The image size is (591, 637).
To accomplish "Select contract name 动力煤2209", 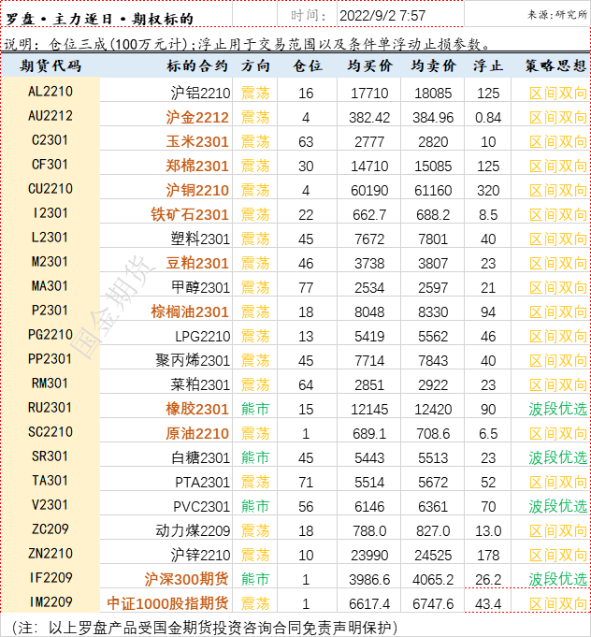I will pyautogui.click(x=193, y=531).
